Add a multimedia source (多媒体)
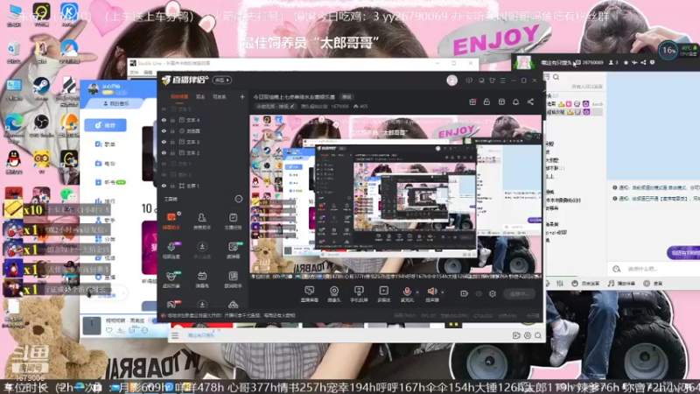 383,294
